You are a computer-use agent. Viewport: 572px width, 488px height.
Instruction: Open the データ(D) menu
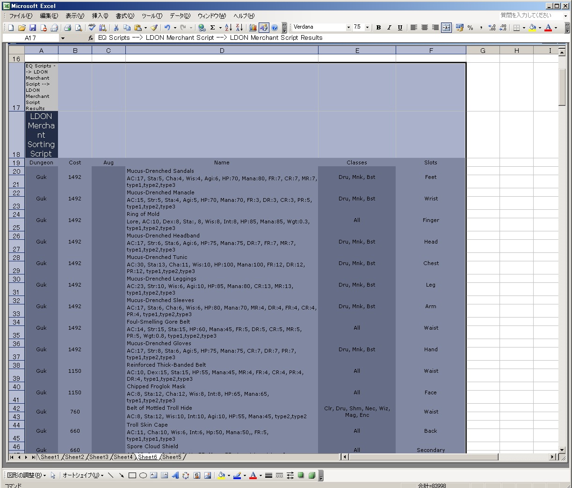click(x=180, y=16)
